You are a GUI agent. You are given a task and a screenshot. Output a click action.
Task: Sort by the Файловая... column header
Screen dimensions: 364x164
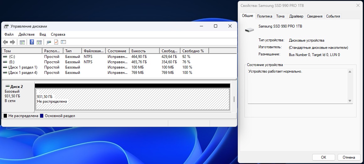pyautogui.click(x=94, y=51)
